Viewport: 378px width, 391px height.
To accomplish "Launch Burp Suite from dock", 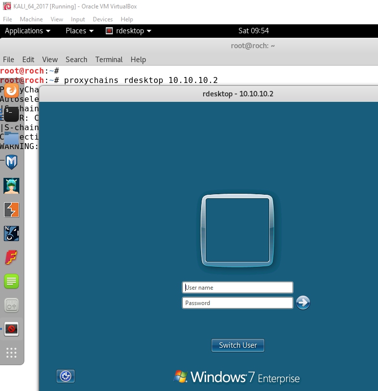I will (11, 210).
